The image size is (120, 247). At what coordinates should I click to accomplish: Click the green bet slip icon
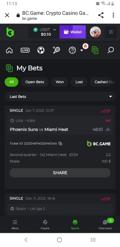tap(95, 50)
